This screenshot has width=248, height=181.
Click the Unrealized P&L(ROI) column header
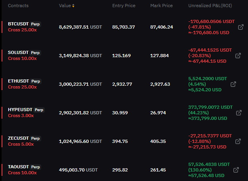coord(210,6)
